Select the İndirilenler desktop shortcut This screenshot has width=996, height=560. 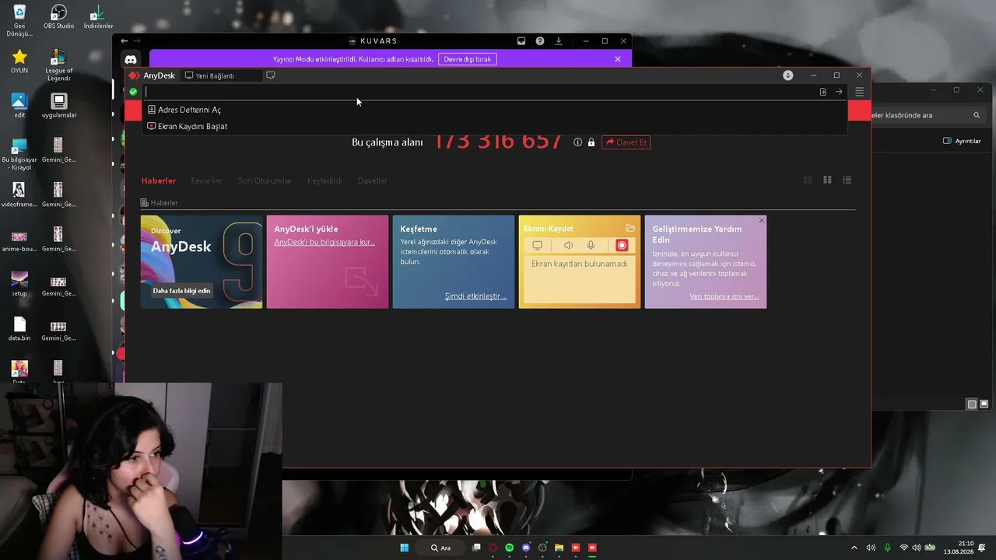point(98,17)
